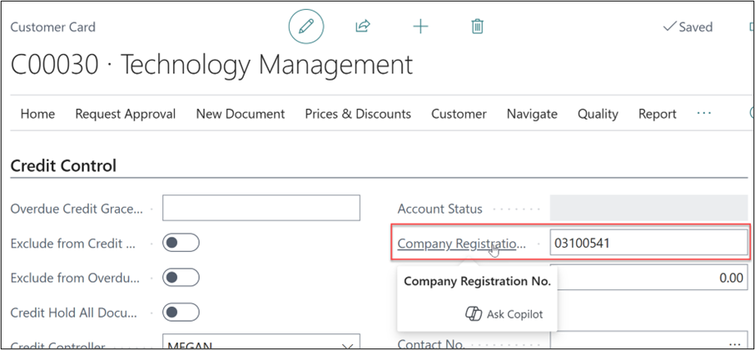Click the plus icon to create new

coord(420,27)
